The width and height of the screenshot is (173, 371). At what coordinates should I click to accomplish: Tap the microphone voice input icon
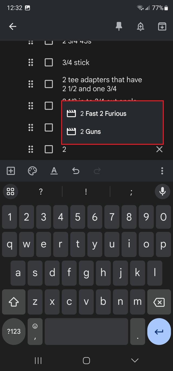[x=162, y=191]
